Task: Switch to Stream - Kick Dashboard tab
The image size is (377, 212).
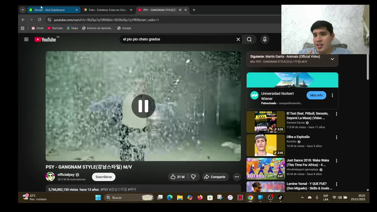Action: coord(53,10)
